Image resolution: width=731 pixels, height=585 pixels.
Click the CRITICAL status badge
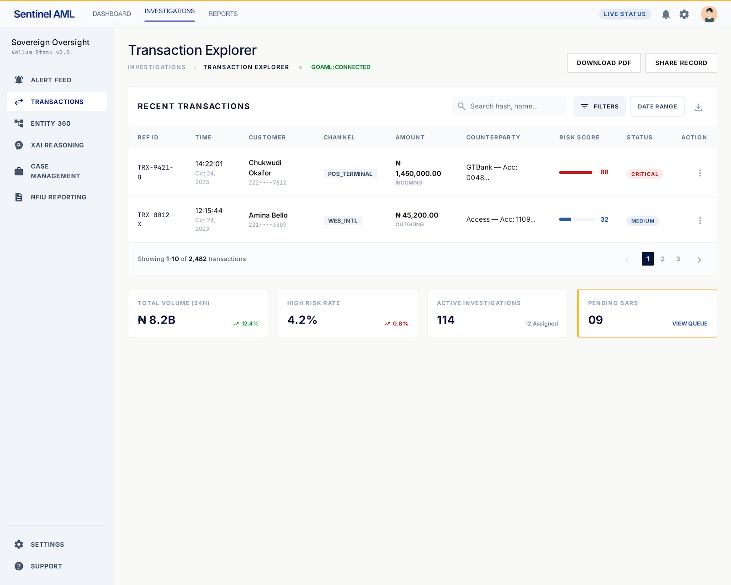[645, 174]
